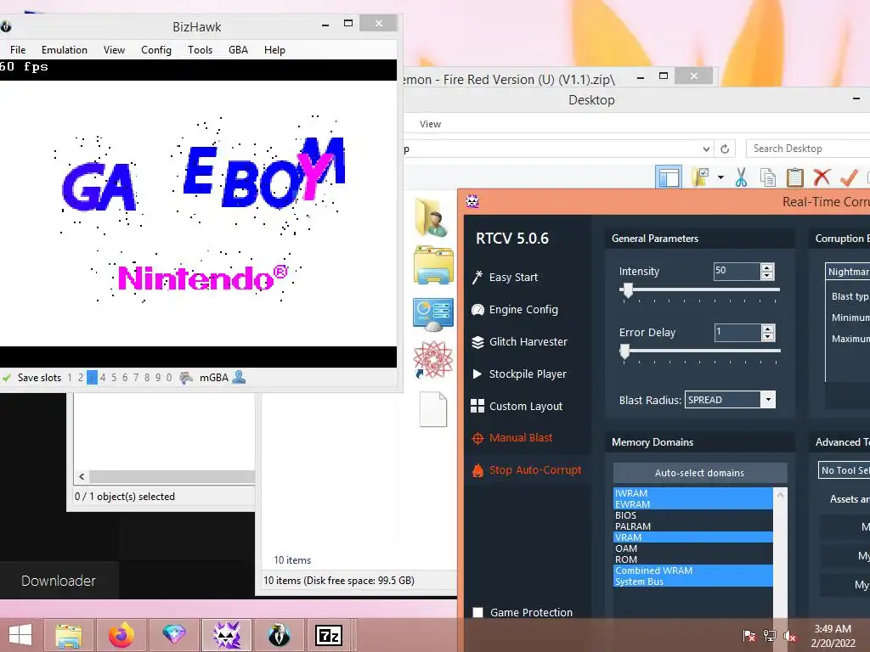Viewport: 870px width, 652px height.
Task: Open dropdown arrow beside folder options icon
Action: 720,177
